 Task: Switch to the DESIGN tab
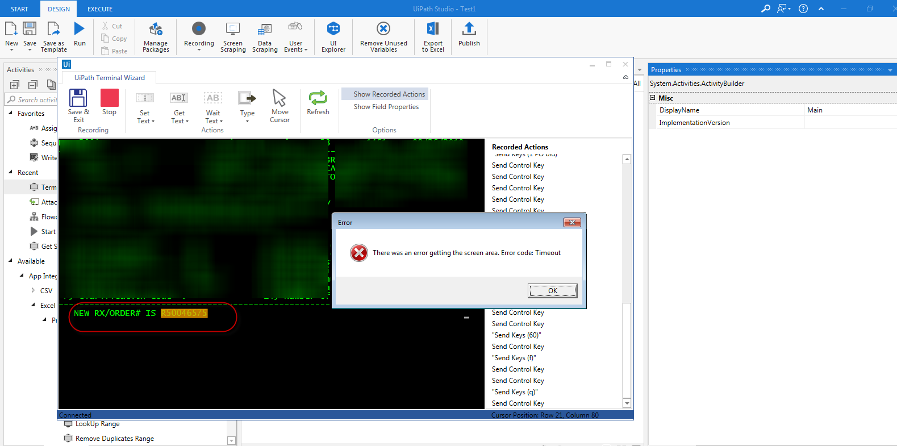(59, 9)
